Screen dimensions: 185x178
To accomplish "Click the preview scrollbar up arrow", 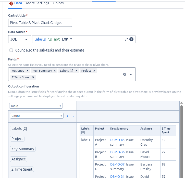I will 182,103.
